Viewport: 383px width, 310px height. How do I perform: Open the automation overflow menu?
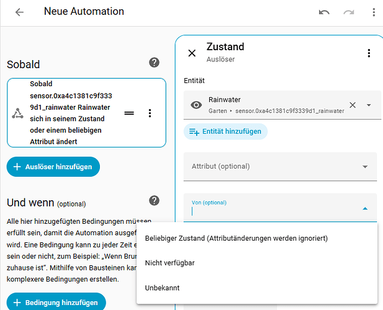pos(373,12)
